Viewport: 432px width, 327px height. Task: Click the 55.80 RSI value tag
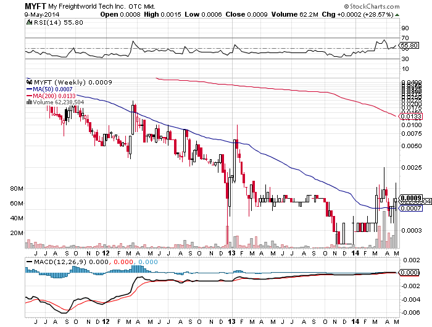click(409, 45)
